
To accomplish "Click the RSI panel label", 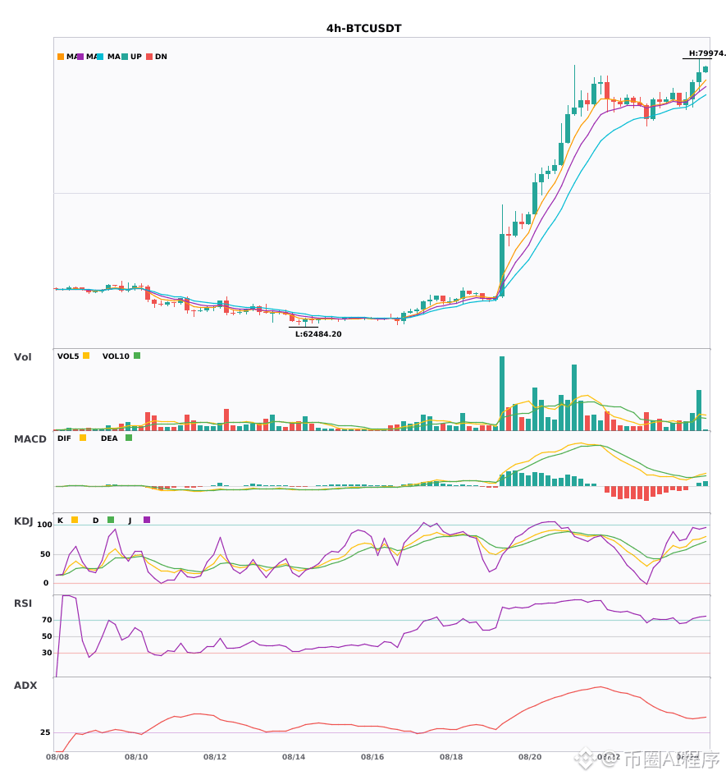I will (23, 603).
